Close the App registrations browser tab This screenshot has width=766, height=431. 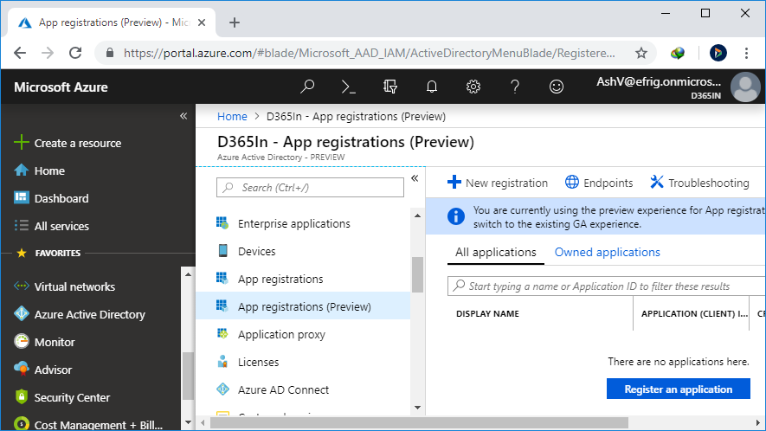[202, 23]
